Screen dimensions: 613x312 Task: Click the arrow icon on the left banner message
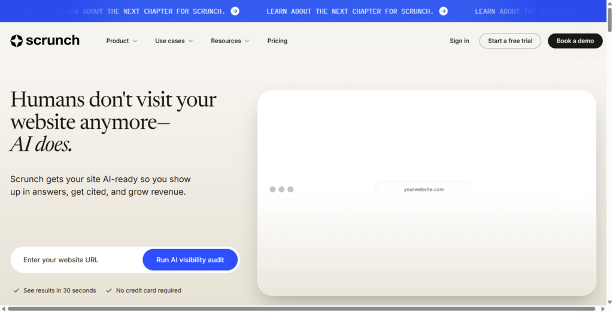[x=235, y=11]
